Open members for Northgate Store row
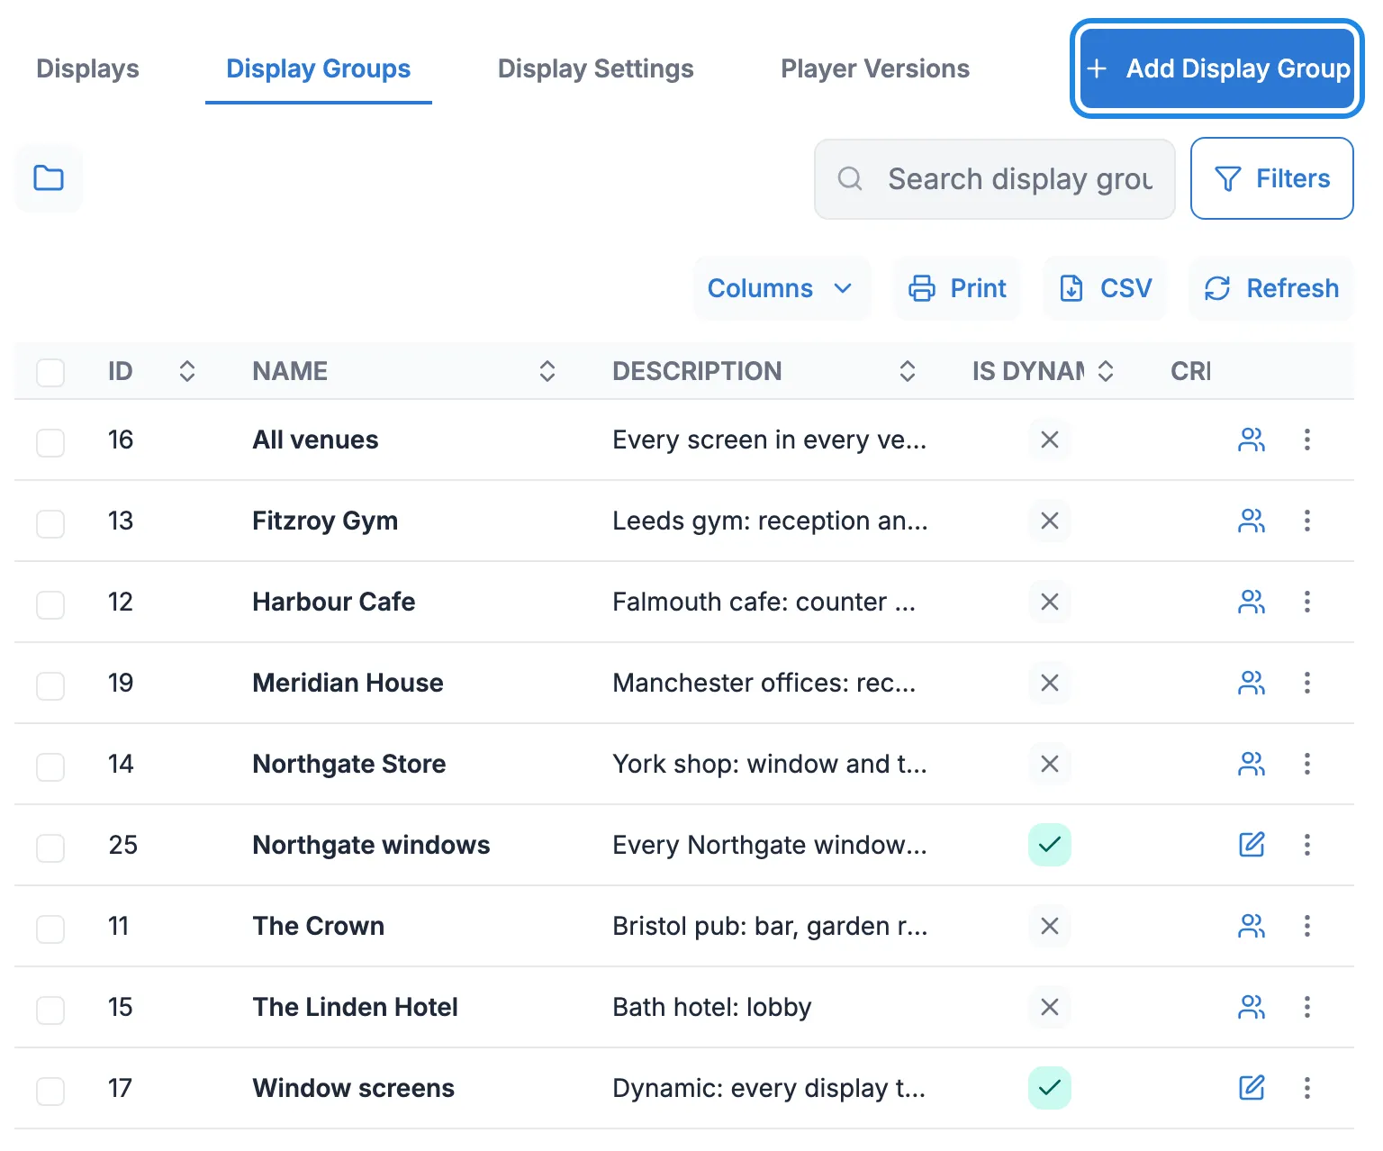Image resolution: width=1383 pixels, height=1151 pixels. click(1252, 764)
